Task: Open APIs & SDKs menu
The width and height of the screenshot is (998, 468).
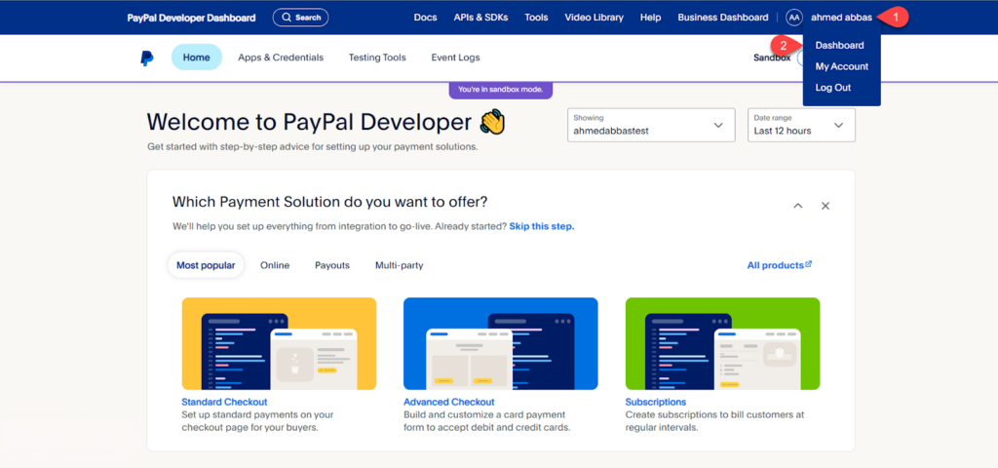Action: (480, 18)
